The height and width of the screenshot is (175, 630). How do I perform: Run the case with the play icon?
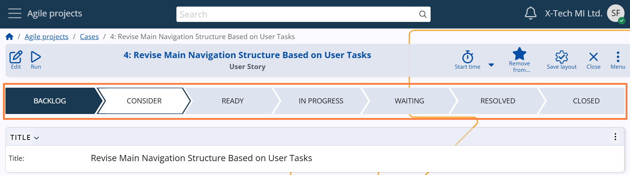pyautogui.click(x=36, y=57)
